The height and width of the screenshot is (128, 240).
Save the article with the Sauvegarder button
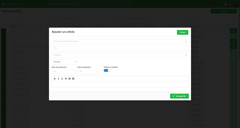click(179, 96)
